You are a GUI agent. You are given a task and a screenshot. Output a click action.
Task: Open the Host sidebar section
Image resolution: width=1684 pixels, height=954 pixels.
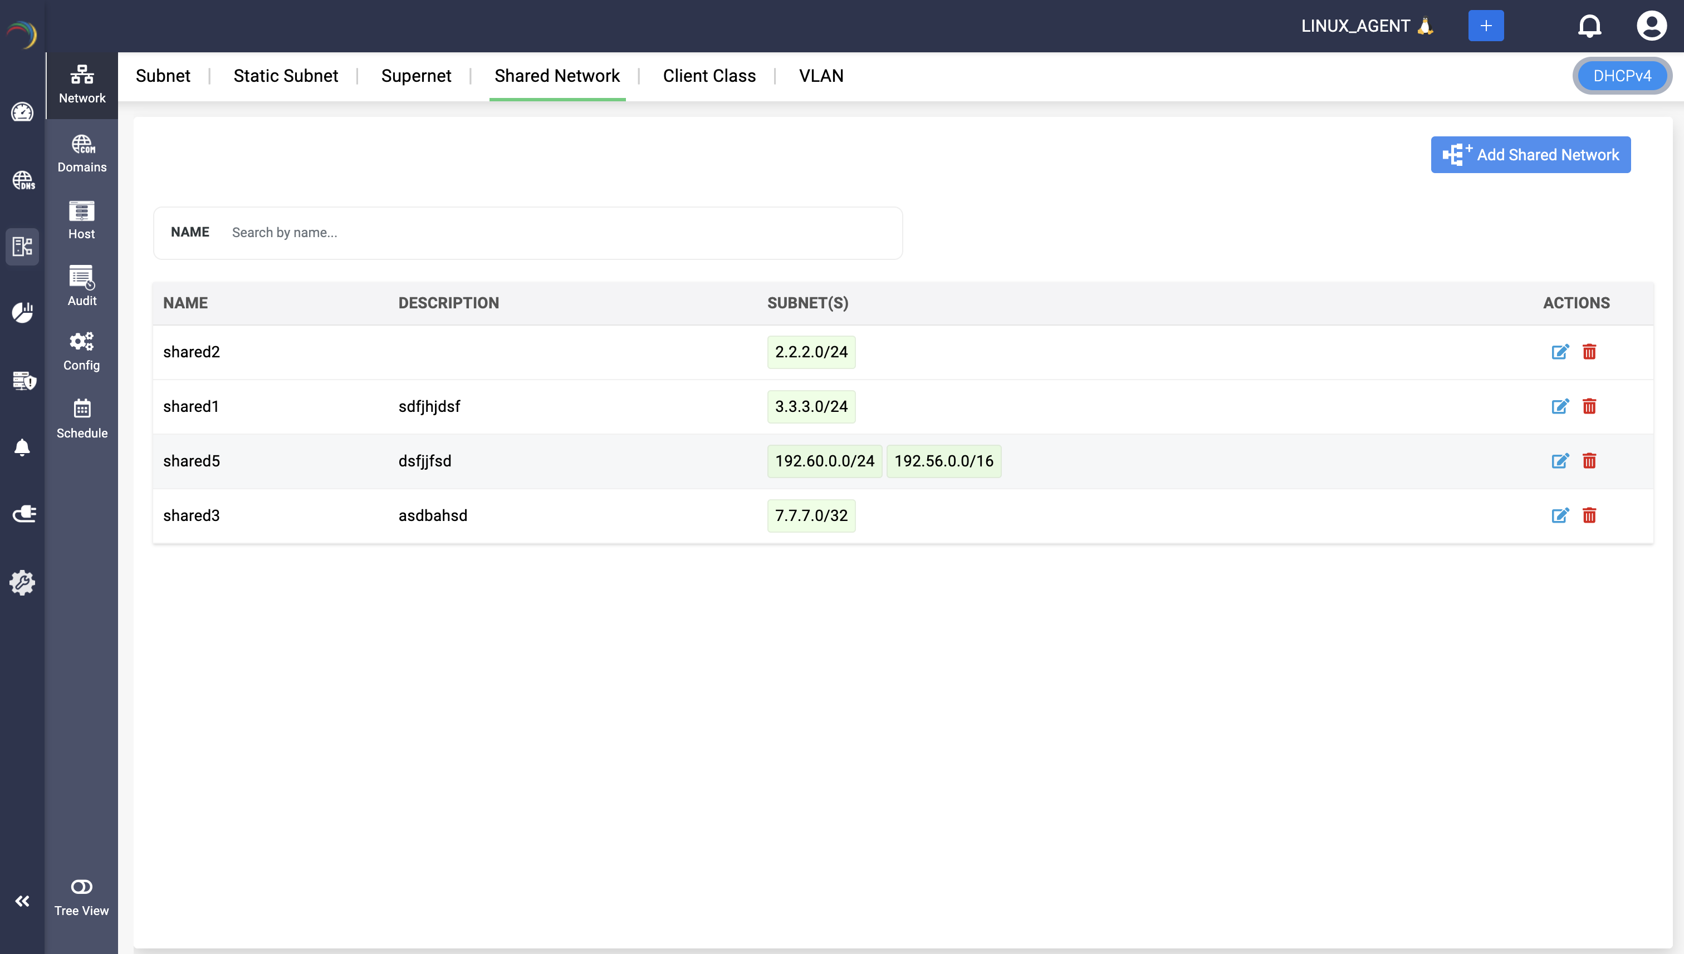point(81,220)
